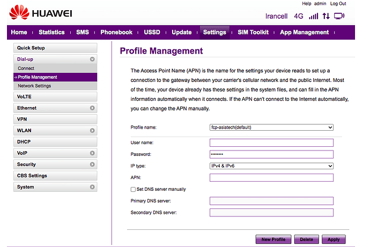Open VPN settings in sidebar

click(55, 119)
